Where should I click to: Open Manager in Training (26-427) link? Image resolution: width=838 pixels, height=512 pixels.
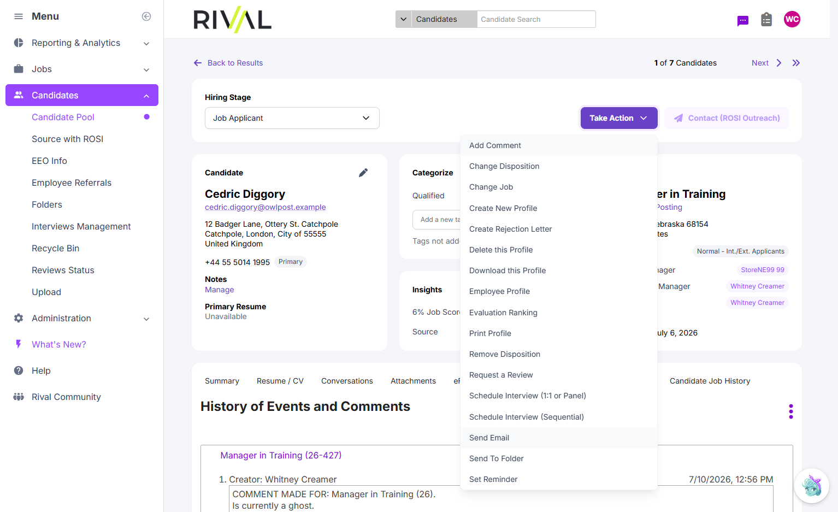pyautogui.click(x=281, y=455)
